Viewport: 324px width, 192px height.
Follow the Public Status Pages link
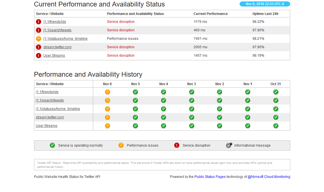point(210,177)
